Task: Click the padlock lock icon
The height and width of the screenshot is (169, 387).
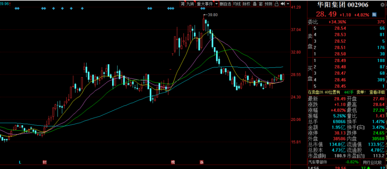Action: pyautogui.click(x=276, y=4)
